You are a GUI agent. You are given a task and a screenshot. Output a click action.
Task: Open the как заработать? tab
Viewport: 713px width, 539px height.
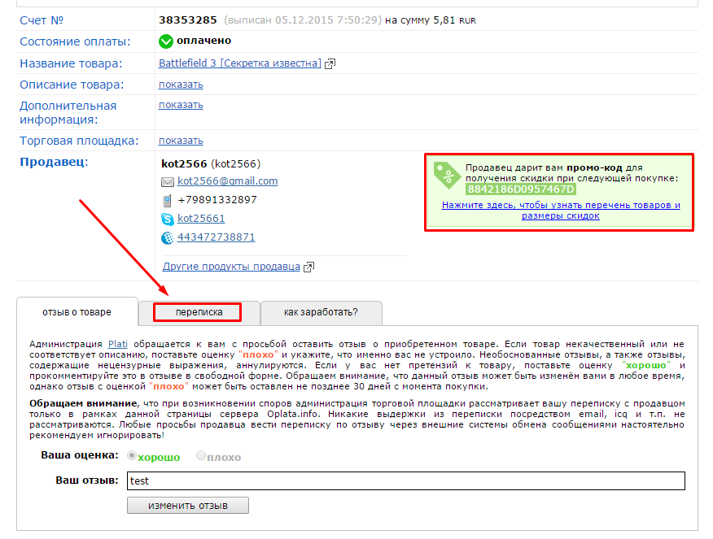point(321,312)
